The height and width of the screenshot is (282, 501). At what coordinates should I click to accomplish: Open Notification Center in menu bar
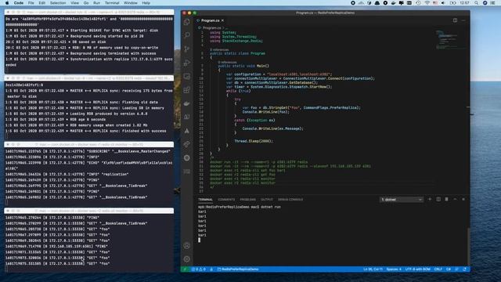[493, 3]
